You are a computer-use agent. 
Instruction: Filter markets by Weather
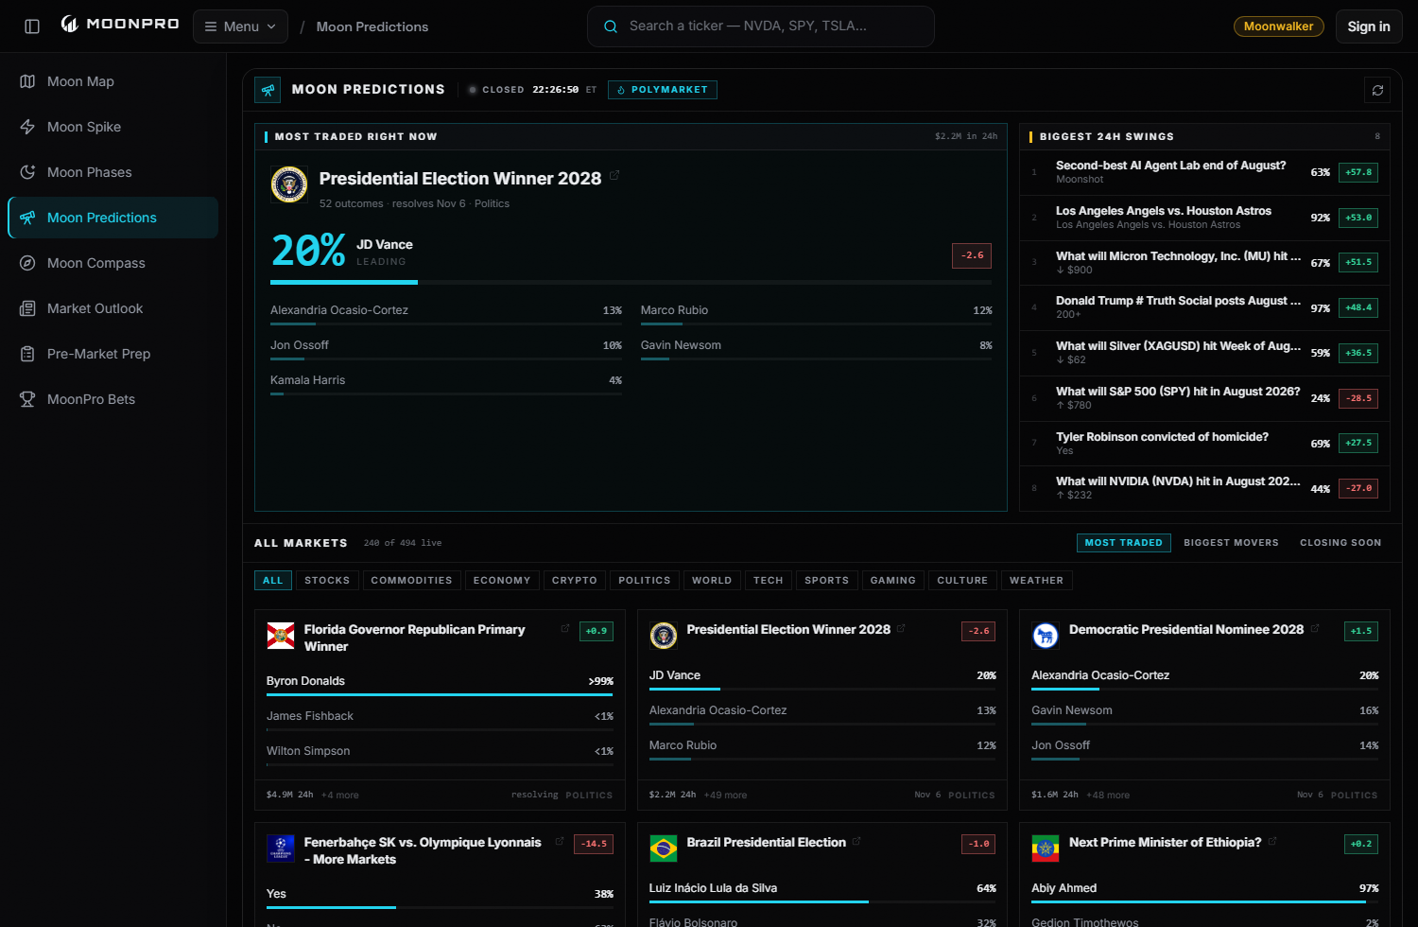(x=1036, y=581)
